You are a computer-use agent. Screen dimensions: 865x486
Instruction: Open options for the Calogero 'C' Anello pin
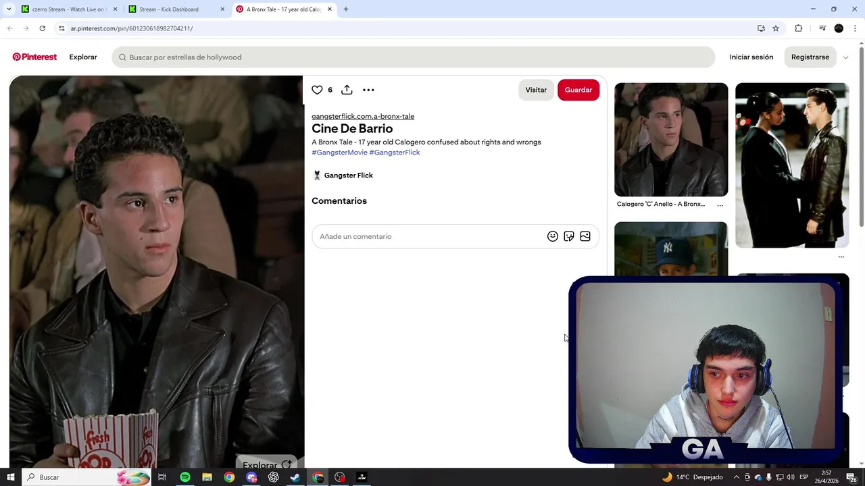coord(720,205)
